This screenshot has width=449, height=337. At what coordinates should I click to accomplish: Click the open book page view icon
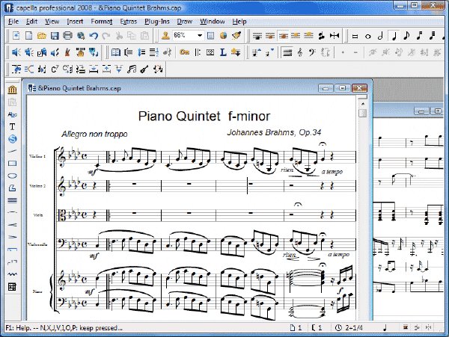coord(116,52)
